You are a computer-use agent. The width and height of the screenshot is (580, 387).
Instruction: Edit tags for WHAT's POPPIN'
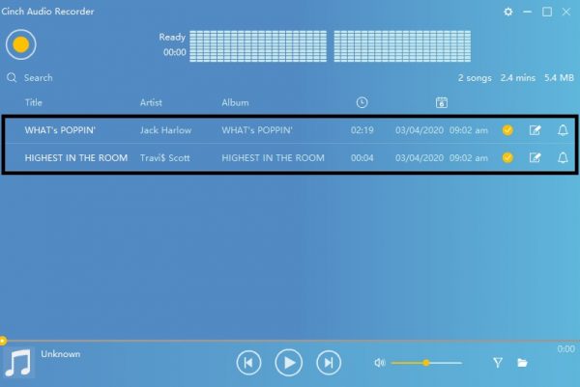(x=535, y=130)
